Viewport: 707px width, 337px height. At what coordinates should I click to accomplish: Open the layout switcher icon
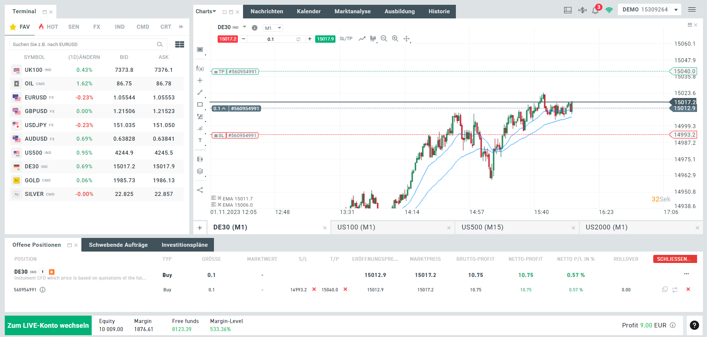(x=568, y=10)
